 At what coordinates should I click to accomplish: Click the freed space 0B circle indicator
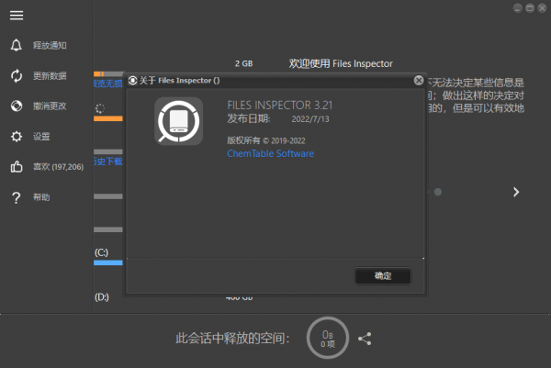point(328,338)
